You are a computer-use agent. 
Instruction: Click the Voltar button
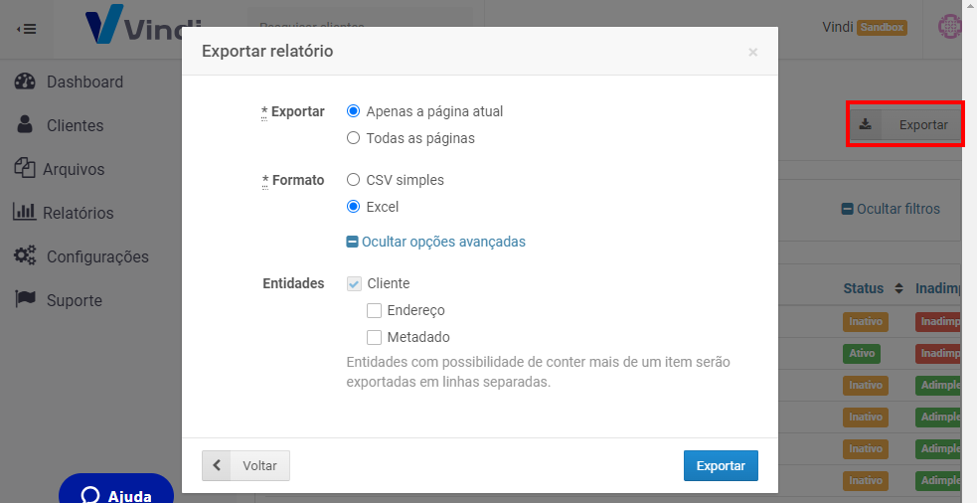[245, 465]
